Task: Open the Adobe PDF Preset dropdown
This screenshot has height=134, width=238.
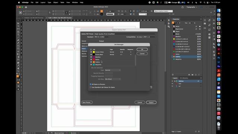Action: (x=125, y=34)
